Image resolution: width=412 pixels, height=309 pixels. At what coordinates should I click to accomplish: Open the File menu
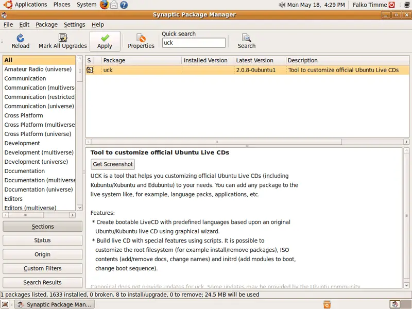point(8,24)
